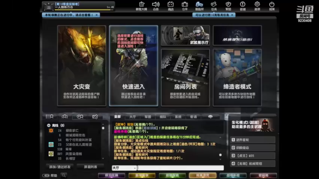Screen dimensions: 319x179
Task: Click the green 绝地探索 exploration button
Action: coord(172,175)
